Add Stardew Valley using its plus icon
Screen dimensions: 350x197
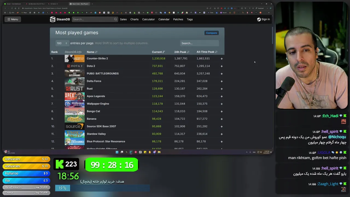coord(221,134)
